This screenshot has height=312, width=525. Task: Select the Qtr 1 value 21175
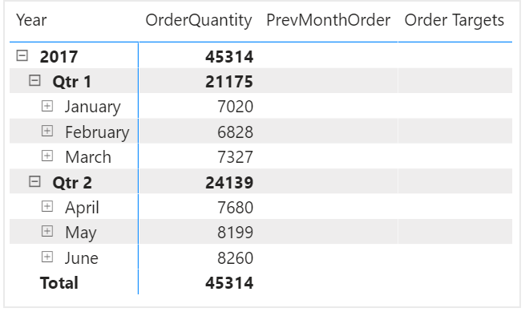pyautogui.click(x=229, y=82)
